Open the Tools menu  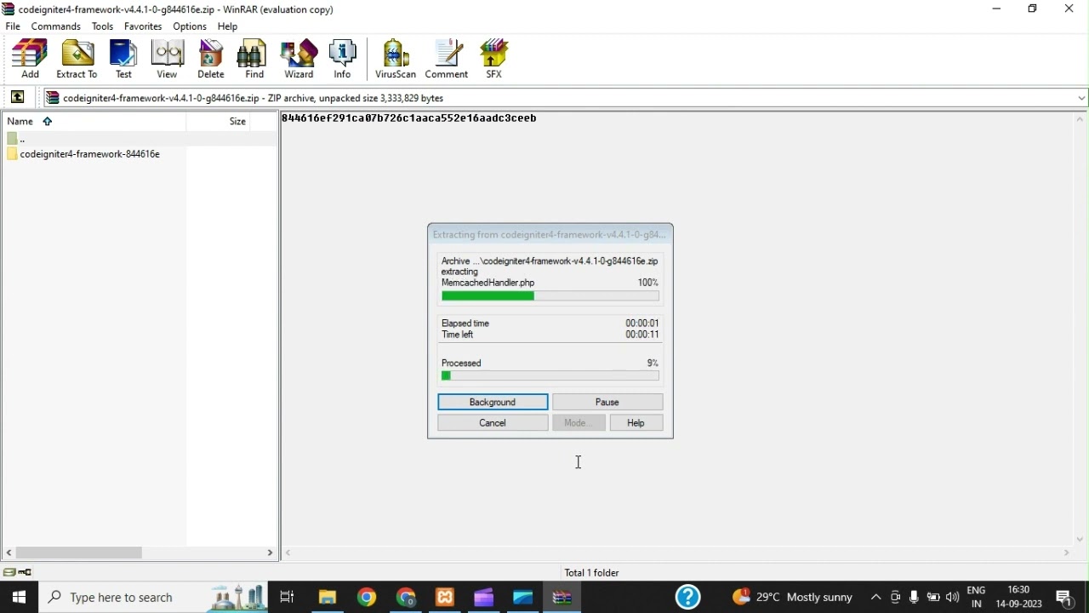pyautogui.click(x=103, y=27)
